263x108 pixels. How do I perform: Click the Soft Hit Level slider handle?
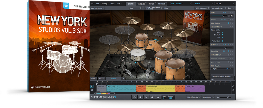225,48
